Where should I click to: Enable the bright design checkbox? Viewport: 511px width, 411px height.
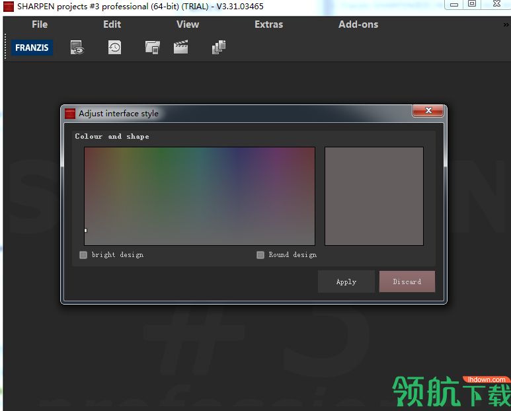[x=83, y=254]
